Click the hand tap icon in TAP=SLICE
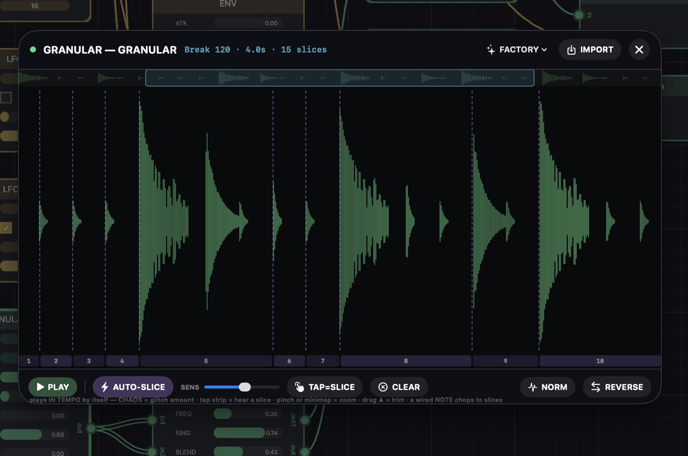The width and height of the screenshot is (688, 456). pos(299,387)
